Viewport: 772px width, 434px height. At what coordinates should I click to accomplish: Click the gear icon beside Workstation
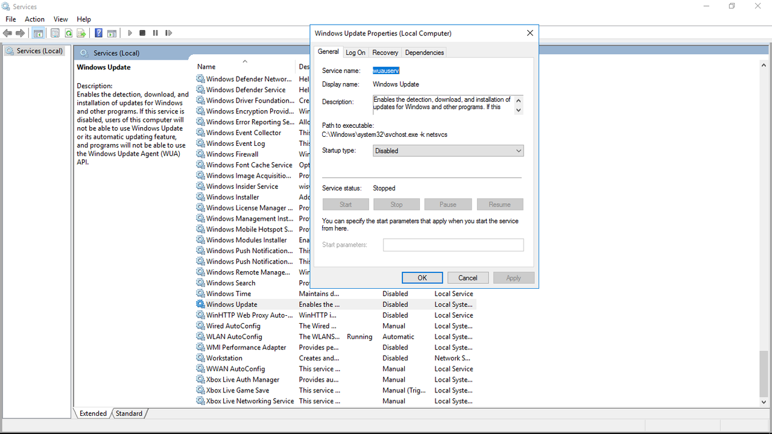(200, 358)
